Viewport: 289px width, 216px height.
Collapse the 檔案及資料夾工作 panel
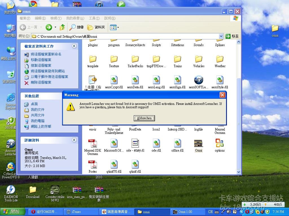pos(74,46)
